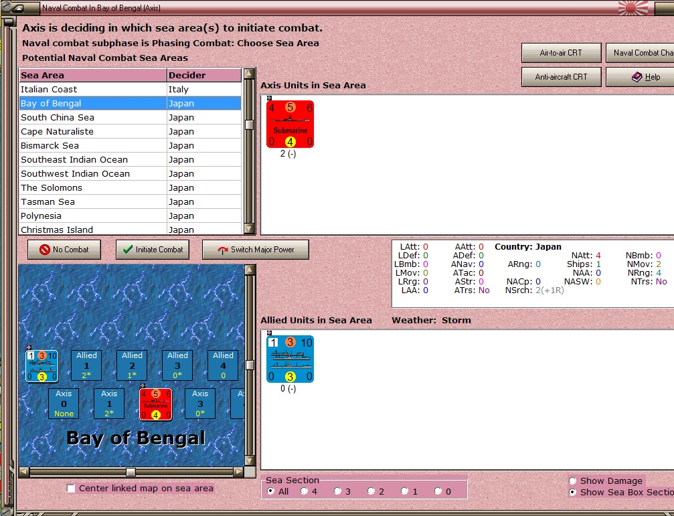This screenshot has height=516, width=674.
Task: Open the Help button
Action: [x=640, y=77]
